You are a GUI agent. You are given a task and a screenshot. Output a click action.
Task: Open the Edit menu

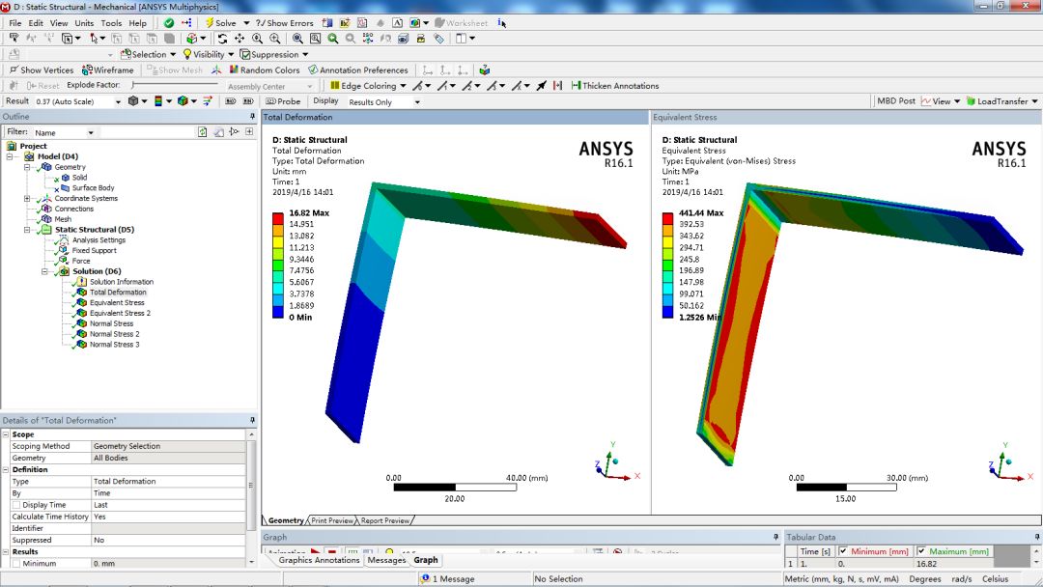[x=36, y=22]
